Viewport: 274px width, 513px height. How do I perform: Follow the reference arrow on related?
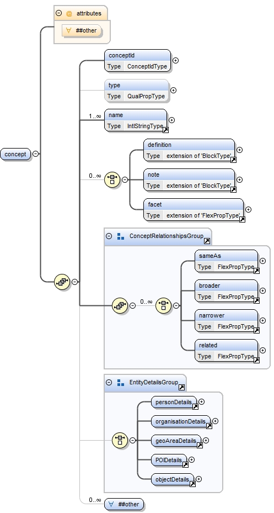pyautogui.click(x=257, y=360)
